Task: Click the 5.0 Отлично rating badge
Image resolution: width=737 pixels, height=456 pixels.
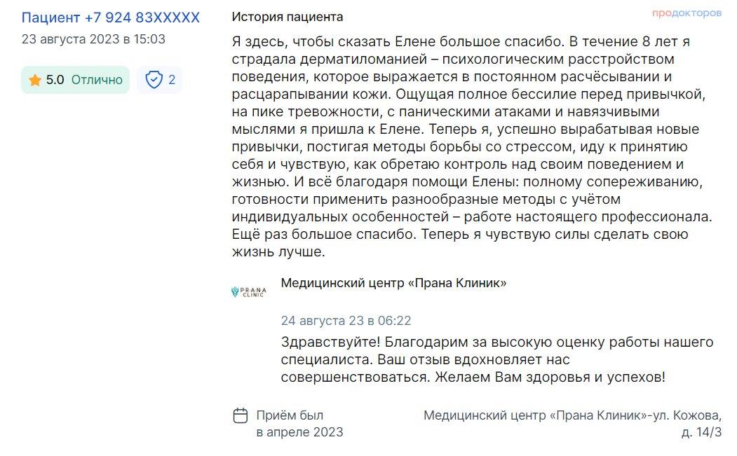Action: coord(75,80)
